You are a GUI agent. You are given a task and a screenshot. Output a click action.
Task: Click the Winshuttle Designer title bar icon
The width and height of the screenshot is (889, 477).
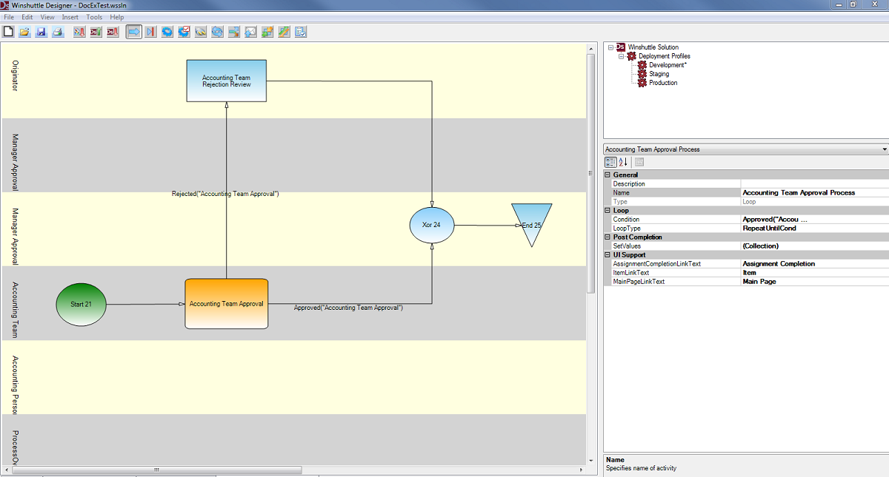point(5,4)
